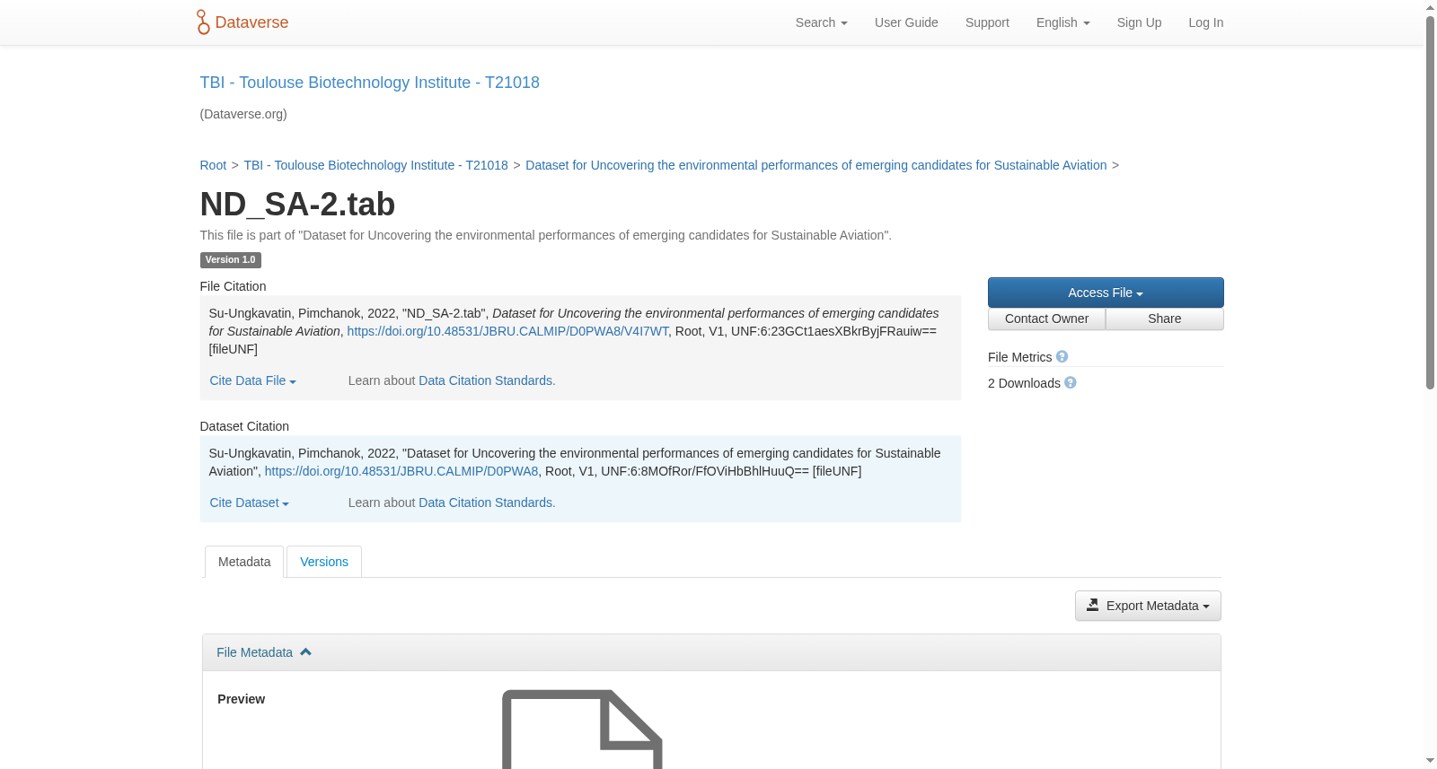Open Support in navbar

pos(987,22)
